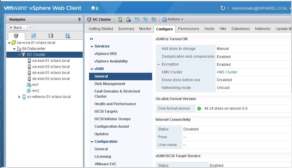Viewport: 292px width, 168px height.
Task: Pin the Navigator panel
Action: [x=79, y=19]
